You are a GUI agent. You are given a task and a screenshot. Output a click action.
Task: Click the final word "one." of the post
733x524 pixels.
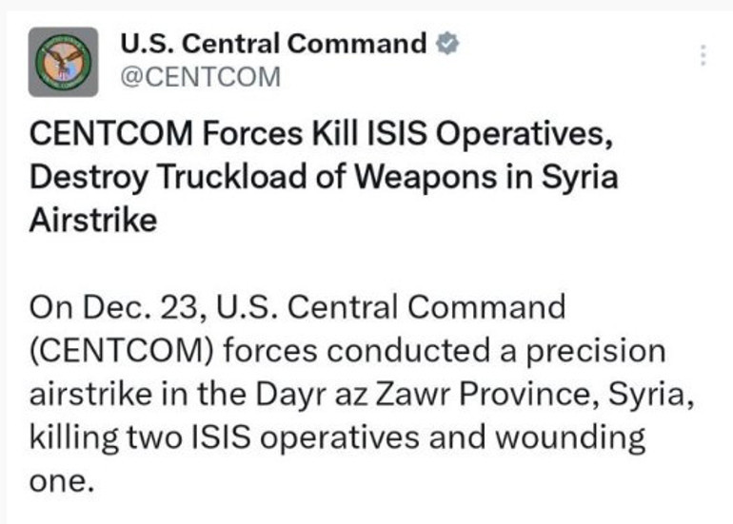64,481
